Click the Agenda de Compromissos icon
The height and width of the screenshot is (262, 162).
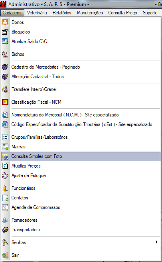tap(5, 207)
